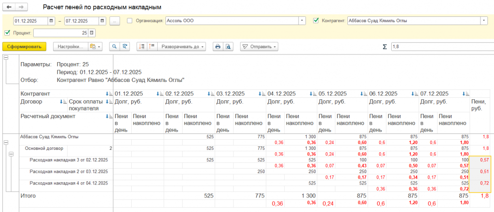Click the sort icon in Контрагент header
This screenshot has height=212, width=494.
coord(108,93)
